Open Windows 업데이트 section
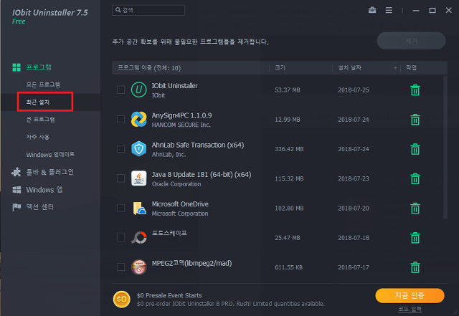Viewport: 459px width, 316px height. click(x=50, y=155)
